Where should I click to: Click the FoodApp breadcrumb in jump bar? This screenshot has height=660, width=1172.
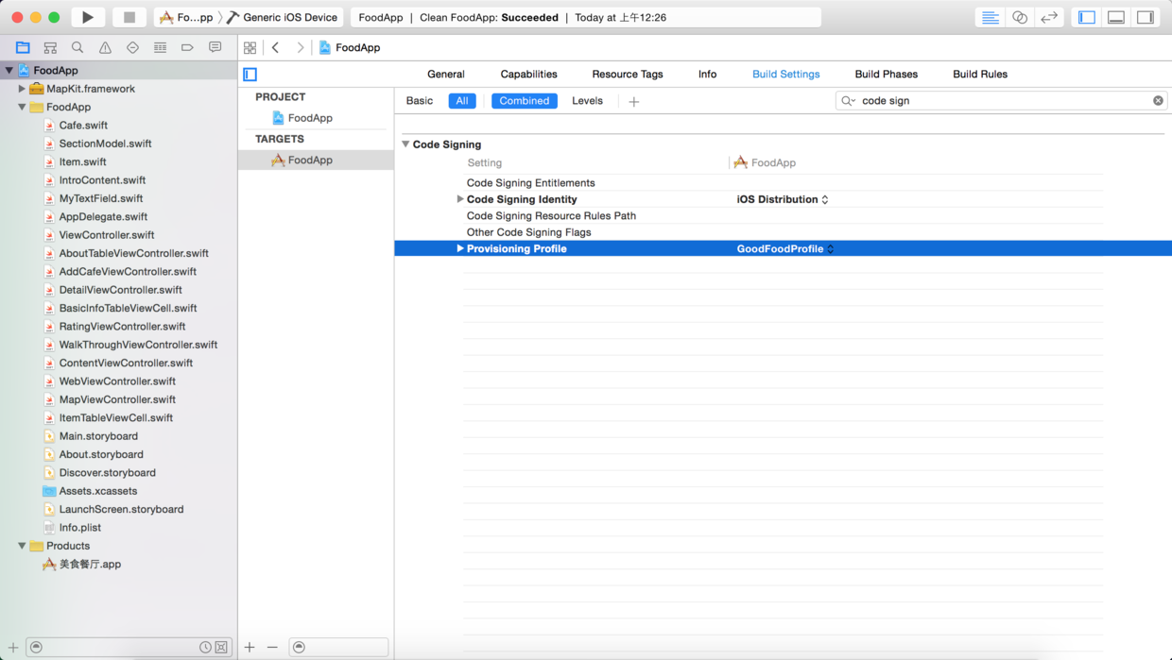pyautogui.click(x=350, y=47)
